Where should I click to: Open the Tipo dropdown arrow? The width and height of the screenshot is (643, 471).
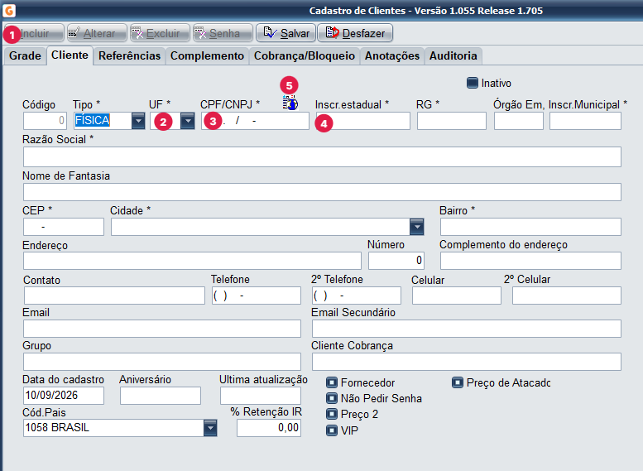[x=138, y=121]
